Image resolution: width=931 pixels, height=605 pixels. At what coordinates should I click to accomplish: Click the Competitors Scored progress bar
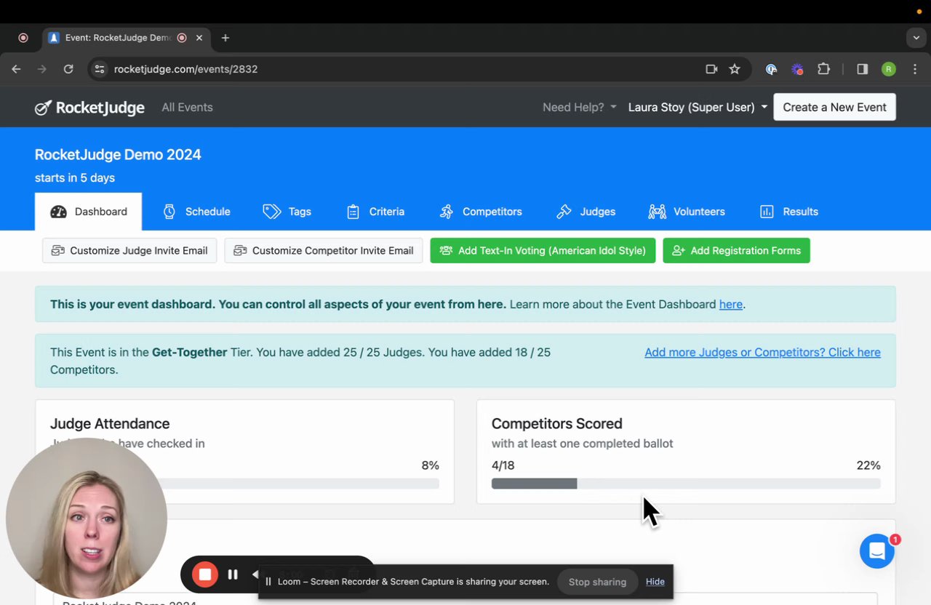(686, 484)
